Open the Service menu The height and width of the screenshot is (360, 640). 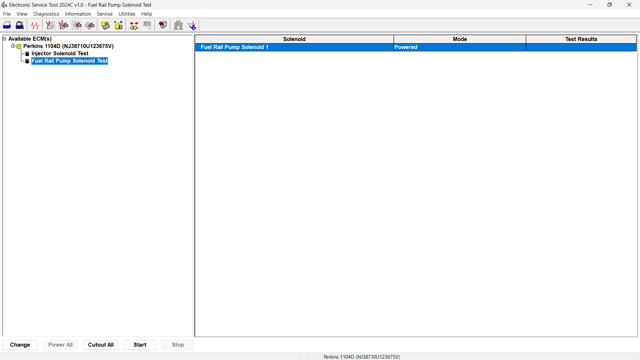[x=105, y=14]
